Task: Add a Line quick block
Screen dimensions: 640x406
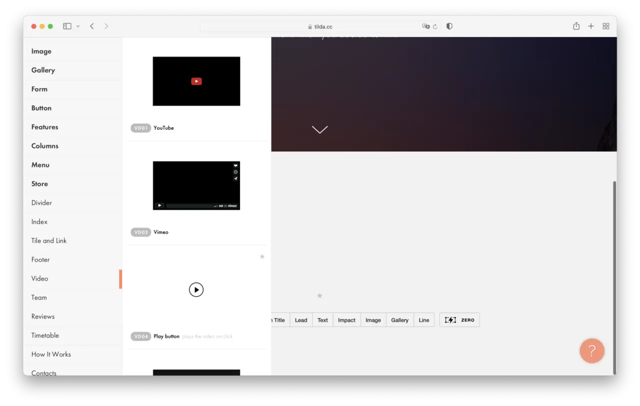Action: [424, 321]
